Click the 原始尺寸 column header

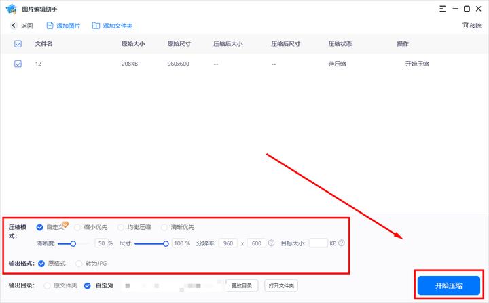coord(179,44)
